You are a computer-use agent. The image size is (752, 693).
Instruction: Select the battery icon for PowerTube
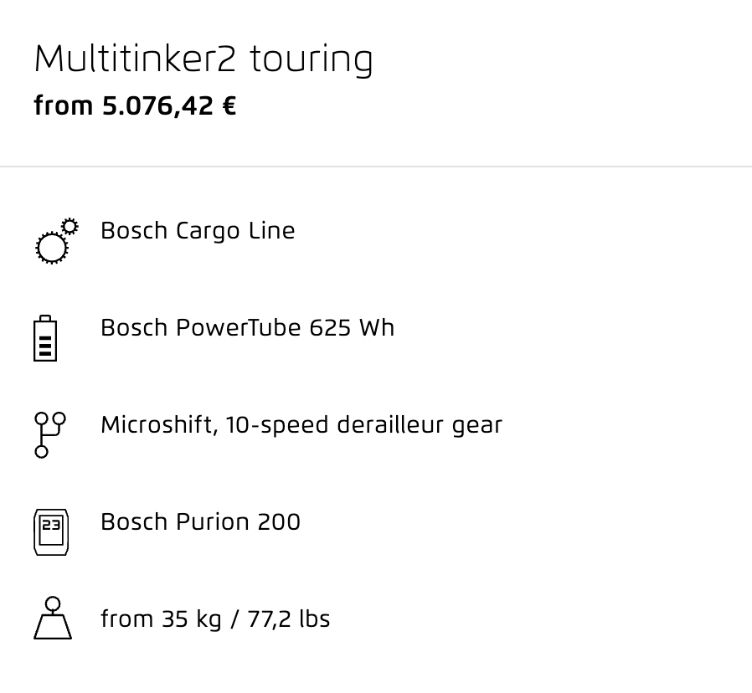click(x=45, y=338)
